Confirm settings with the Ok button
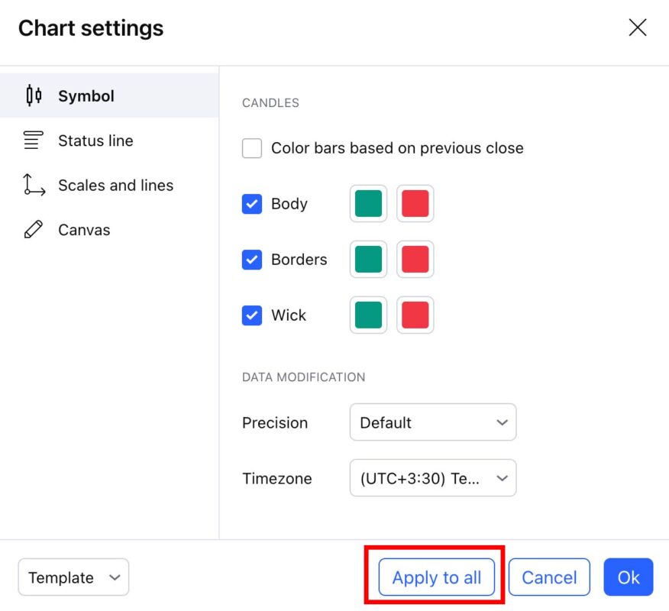Screen dimensions: 669x611 [x=628, y=577]
